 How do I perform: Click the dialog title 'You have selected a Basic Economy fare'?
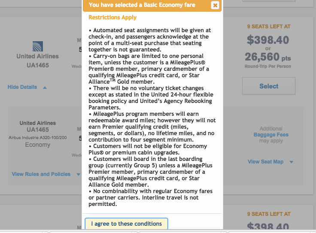point(142,5)
